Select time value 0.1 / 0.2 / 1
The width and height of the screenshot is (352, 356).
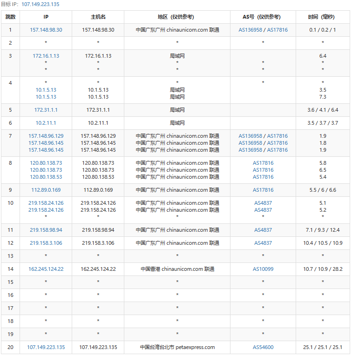[x=323, y=30]
